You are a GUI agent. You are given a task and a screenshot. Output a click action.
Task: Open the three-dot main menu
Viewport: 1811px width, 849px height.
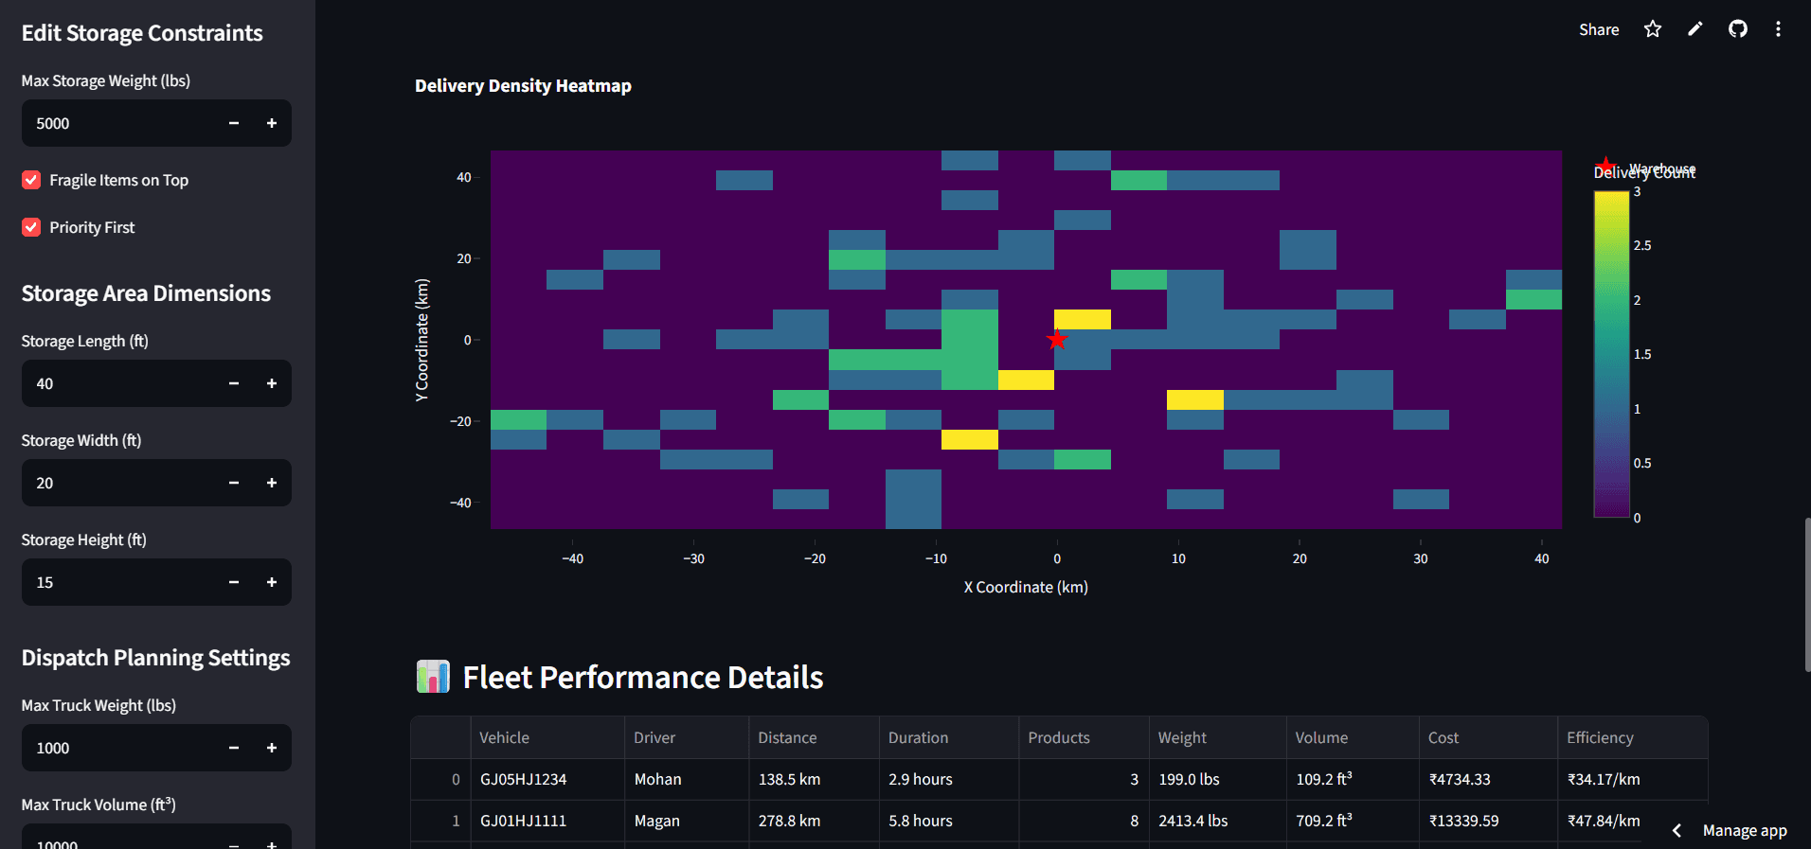pos(1778,29)
